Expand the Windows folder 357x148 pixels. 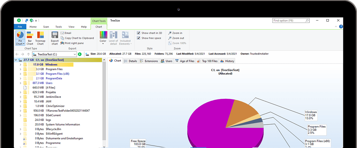pyautogui.click(x=20, y=65)
